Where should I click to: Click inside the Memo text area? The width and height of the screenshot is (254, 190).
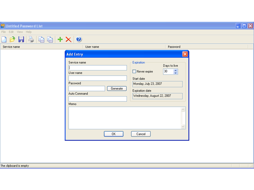125,118
